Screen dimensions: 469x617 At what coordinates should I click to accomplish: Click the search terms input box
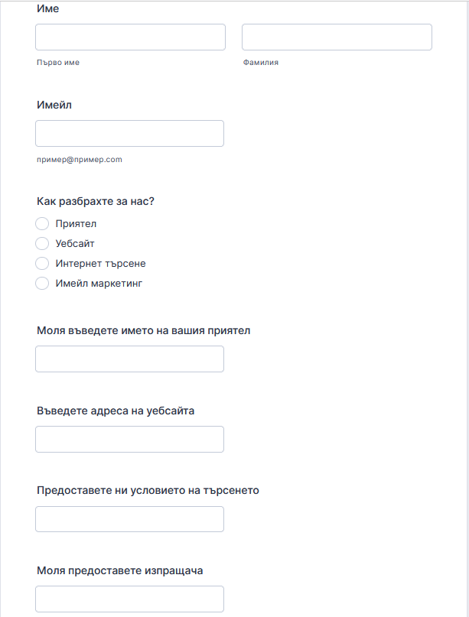129,519
